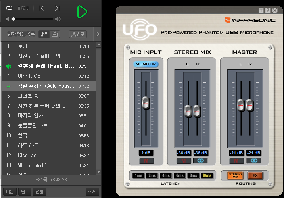The image size is (284, 198).
Task: Toggle Master L/R link icon
Action: (254, 161)
